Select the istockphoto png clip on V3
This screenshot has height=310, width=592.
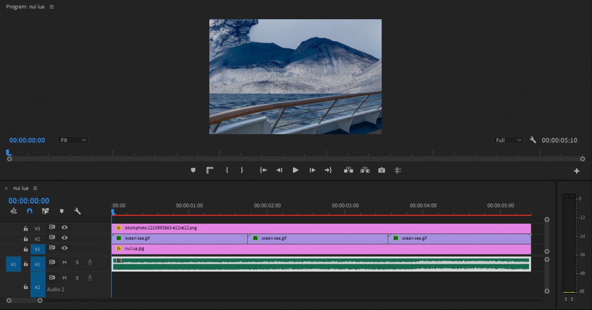pos(321,228)
